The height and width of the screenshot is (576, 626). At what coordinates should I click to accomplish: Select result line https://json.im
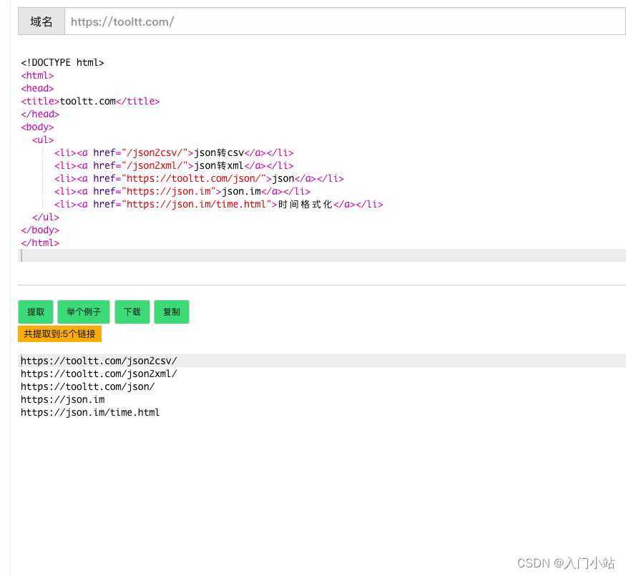pos(63,399)
